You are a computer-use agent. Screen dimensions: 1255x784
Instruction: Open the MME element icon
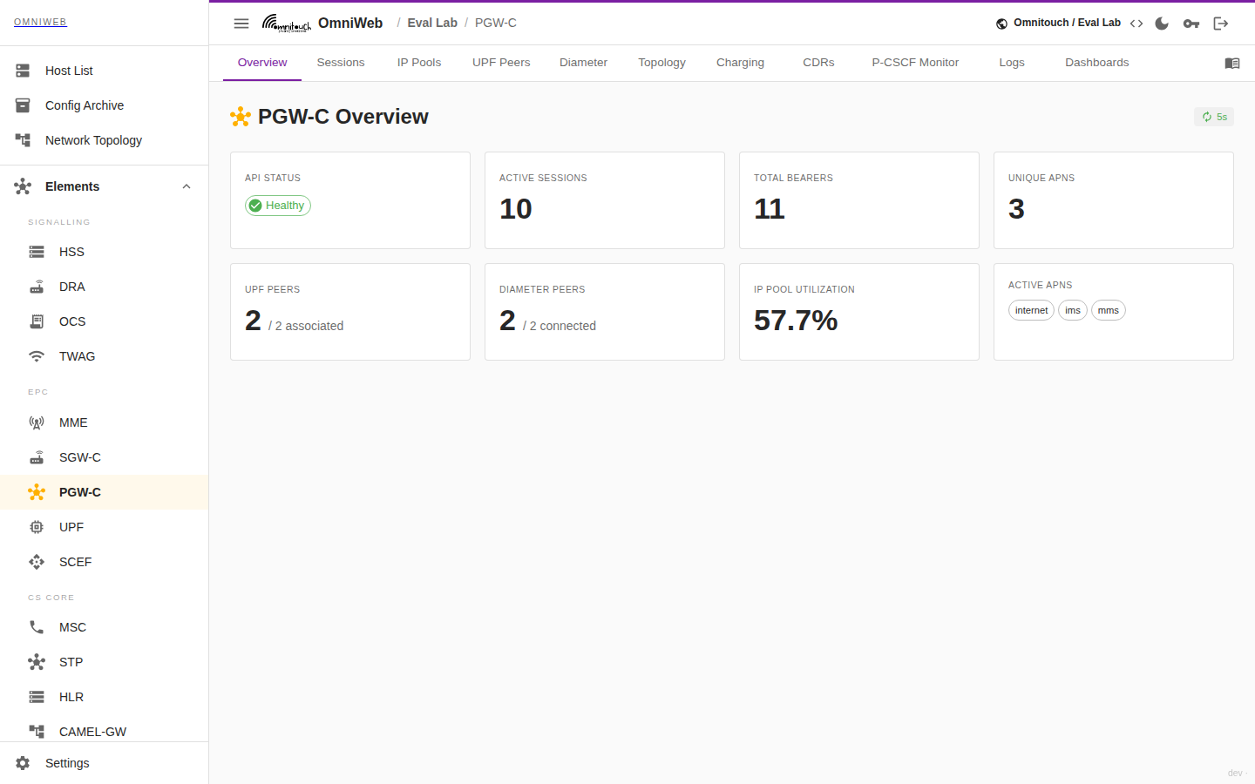pyautogui.click(x=37, y=422)
